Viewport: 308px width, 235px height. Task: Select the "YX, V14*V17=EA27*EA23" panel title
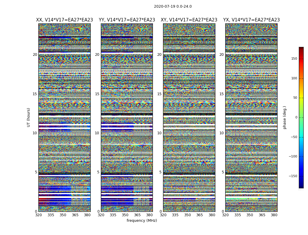251,20
